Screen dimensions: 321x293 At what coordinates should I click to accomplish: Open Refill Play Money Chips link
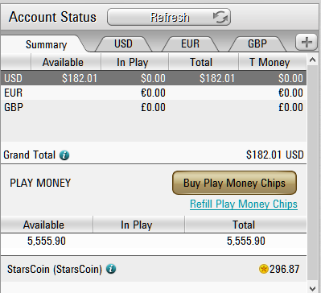tap(244, 204)
